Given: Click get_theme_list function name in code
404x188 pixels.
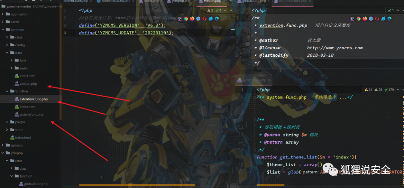Looking at the screenshot, I should point(299,157).
